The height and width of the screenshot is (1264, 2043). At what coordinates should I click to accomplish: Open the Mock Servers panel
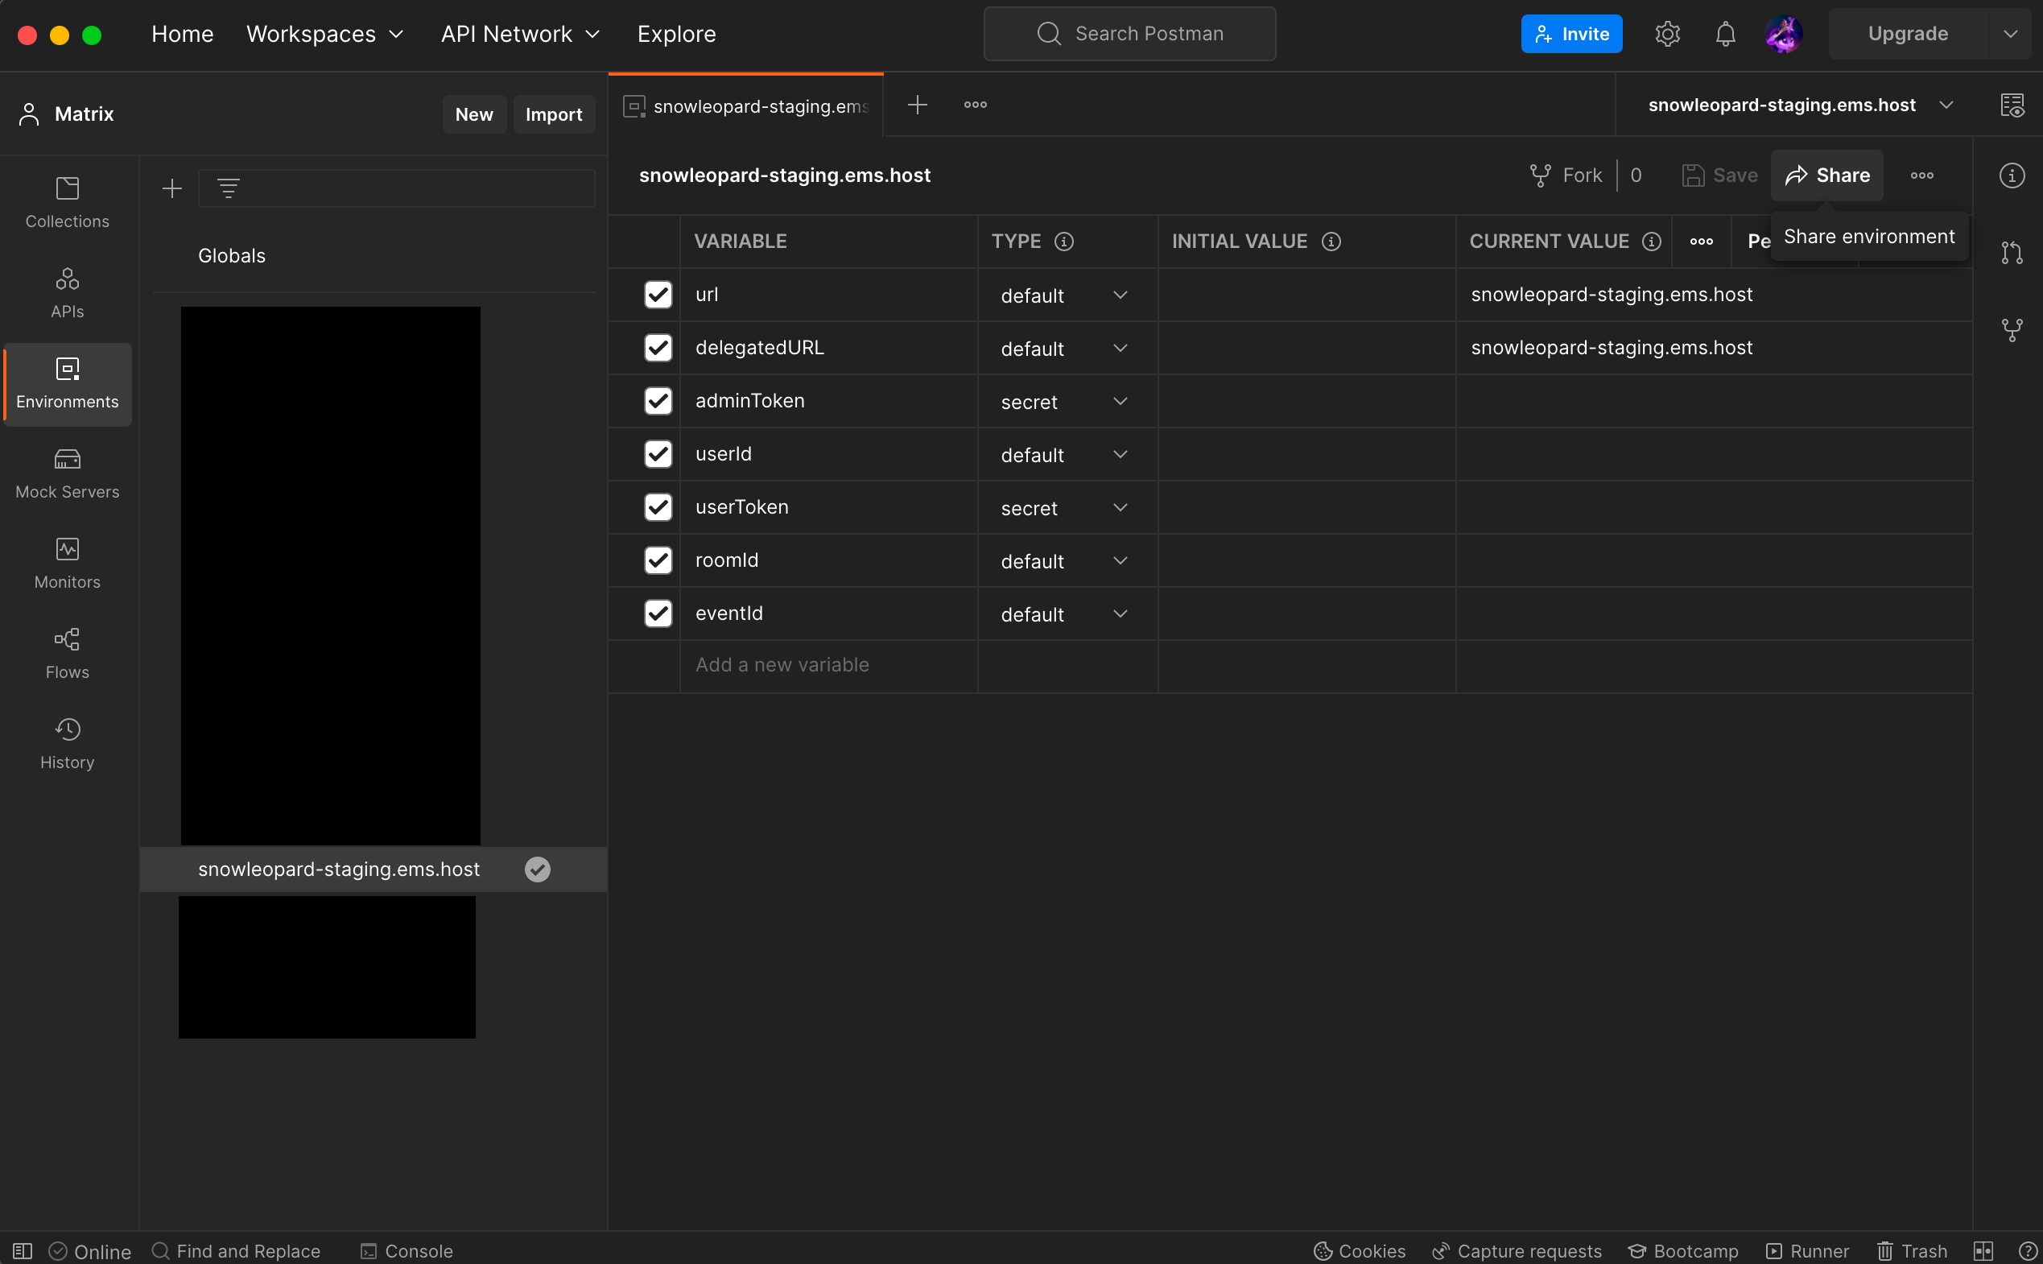[x=67, y=473]
